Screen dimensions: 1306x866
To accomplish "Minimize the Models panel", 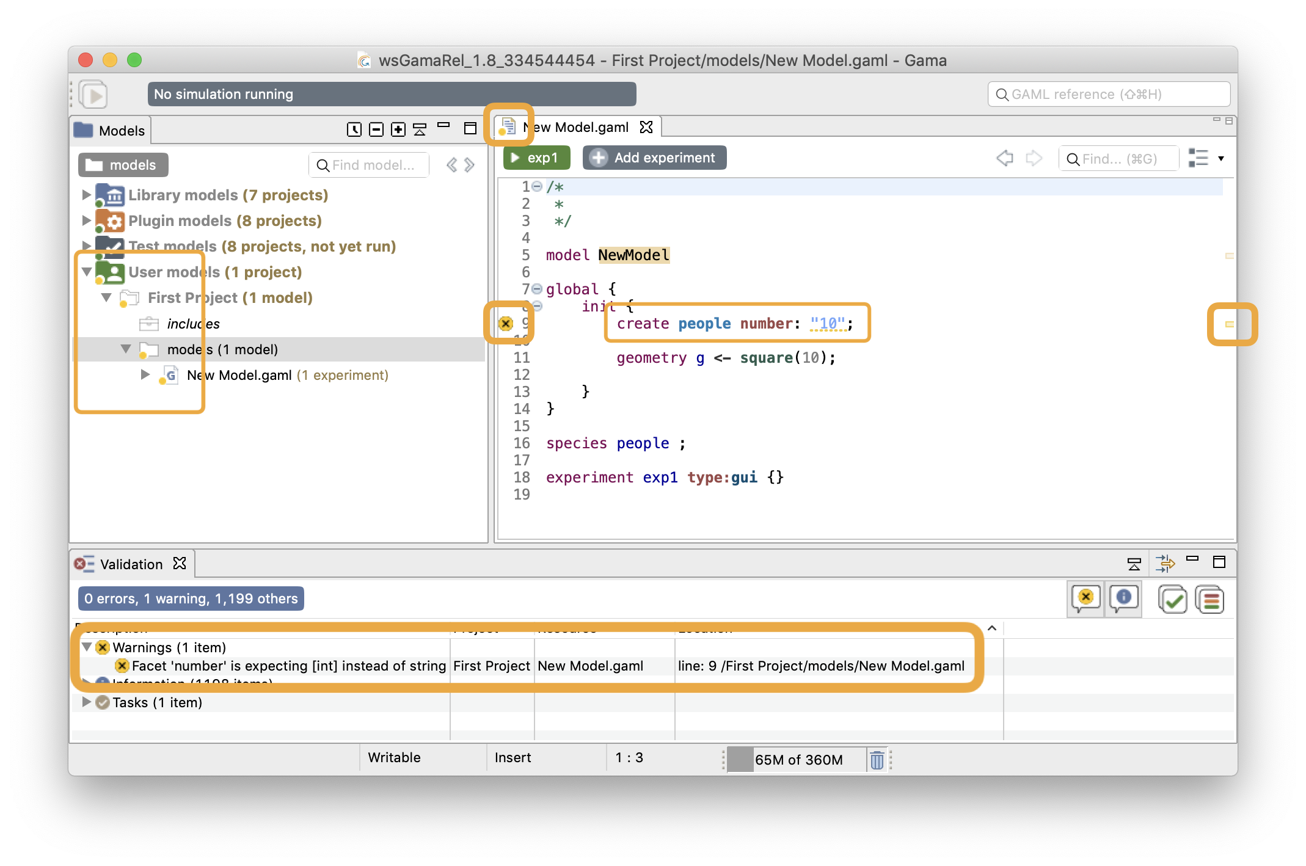I will [x=443, y=125].
